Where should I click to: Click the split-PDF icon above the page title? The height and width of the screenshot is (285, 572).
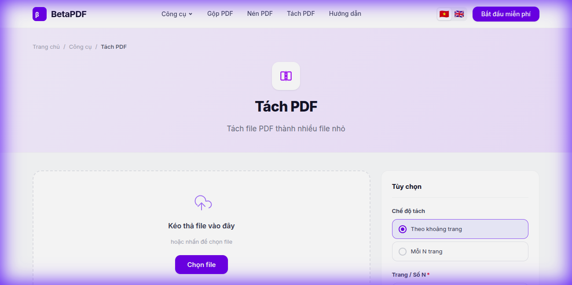pyautogui.click(x=286, y=76)
